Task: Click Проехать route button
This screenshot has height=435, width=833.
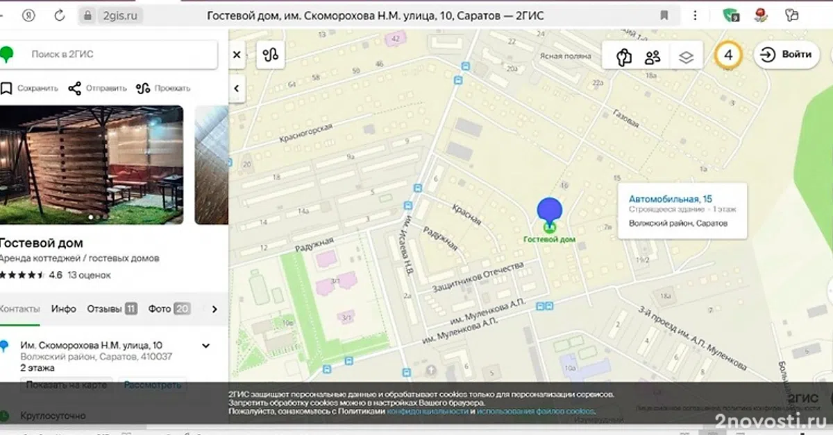Action: click(164, 88)
